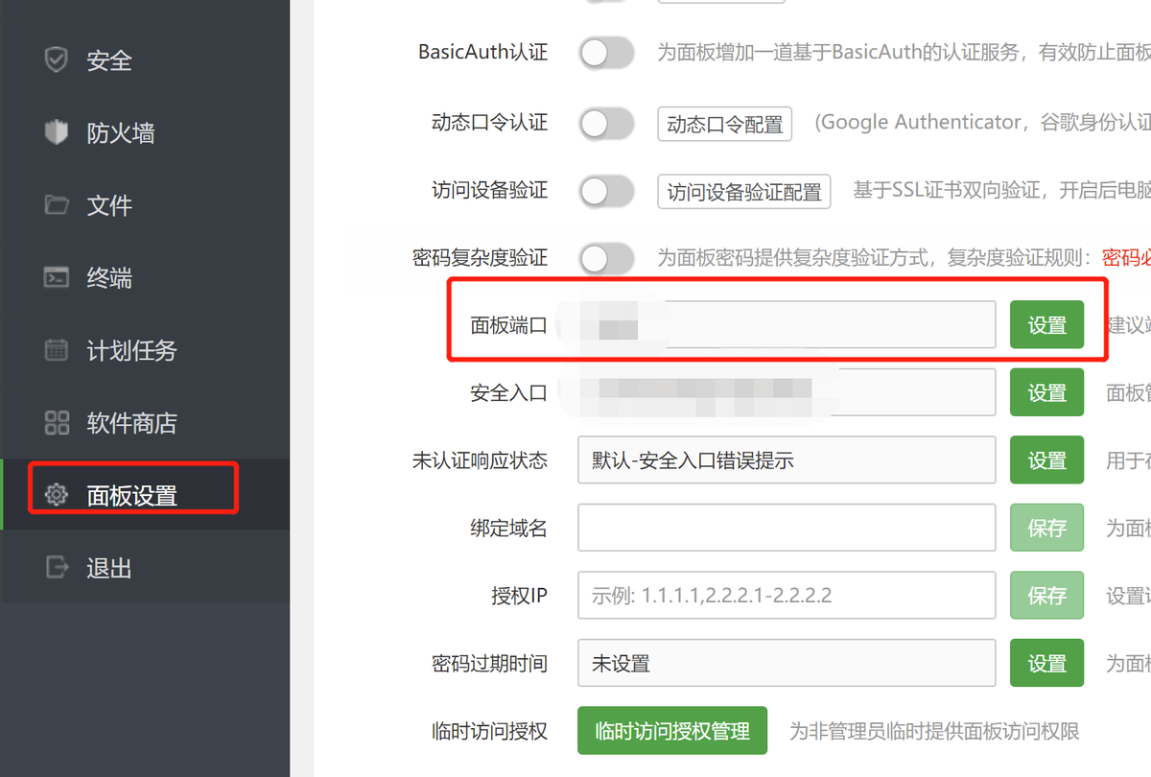Turn on the 动态口令认证 switch
The height and width of the screenshot is (777, 1151).
pos(606,123)
